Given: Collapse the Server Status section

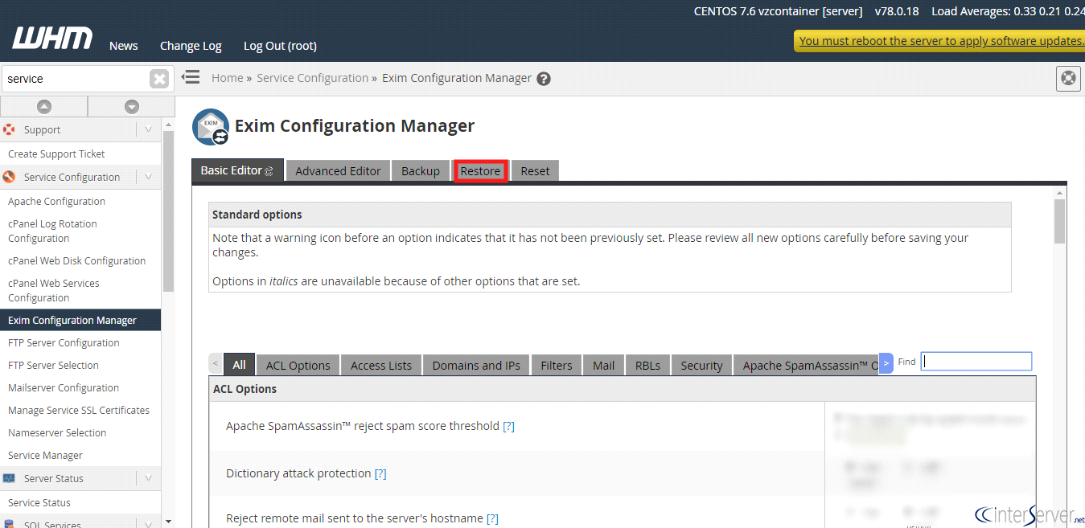Looking at the screenshot, I should (x=148, y=478).
